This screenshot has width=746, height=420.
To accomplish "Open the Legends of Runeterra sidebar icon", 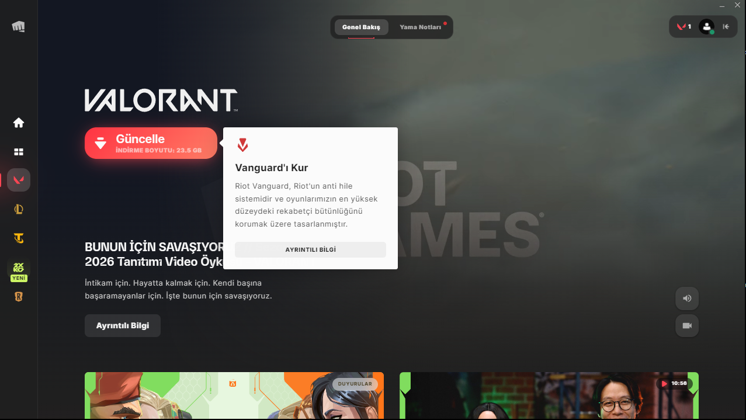I will [x=19, y=297].
